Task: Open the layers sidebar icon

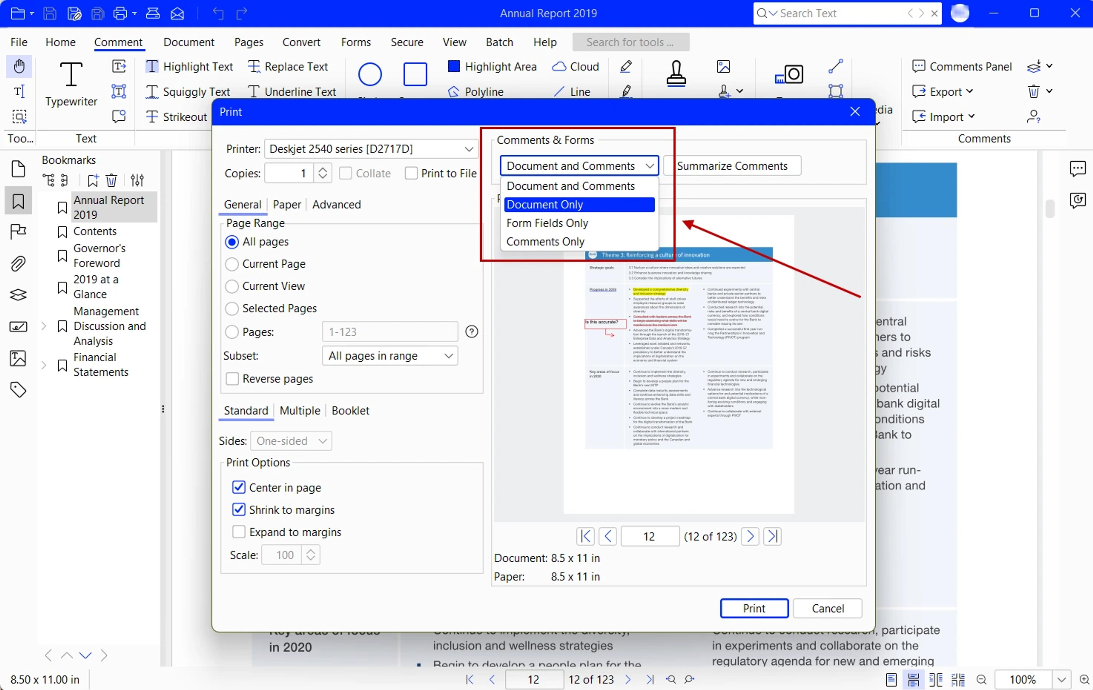Action: click(18, 295)
